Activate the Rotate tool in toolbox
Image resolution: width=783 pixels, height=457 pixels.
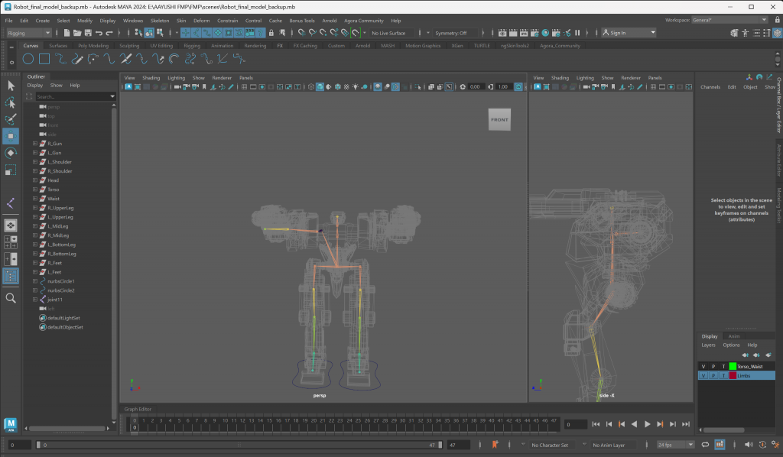11,153
